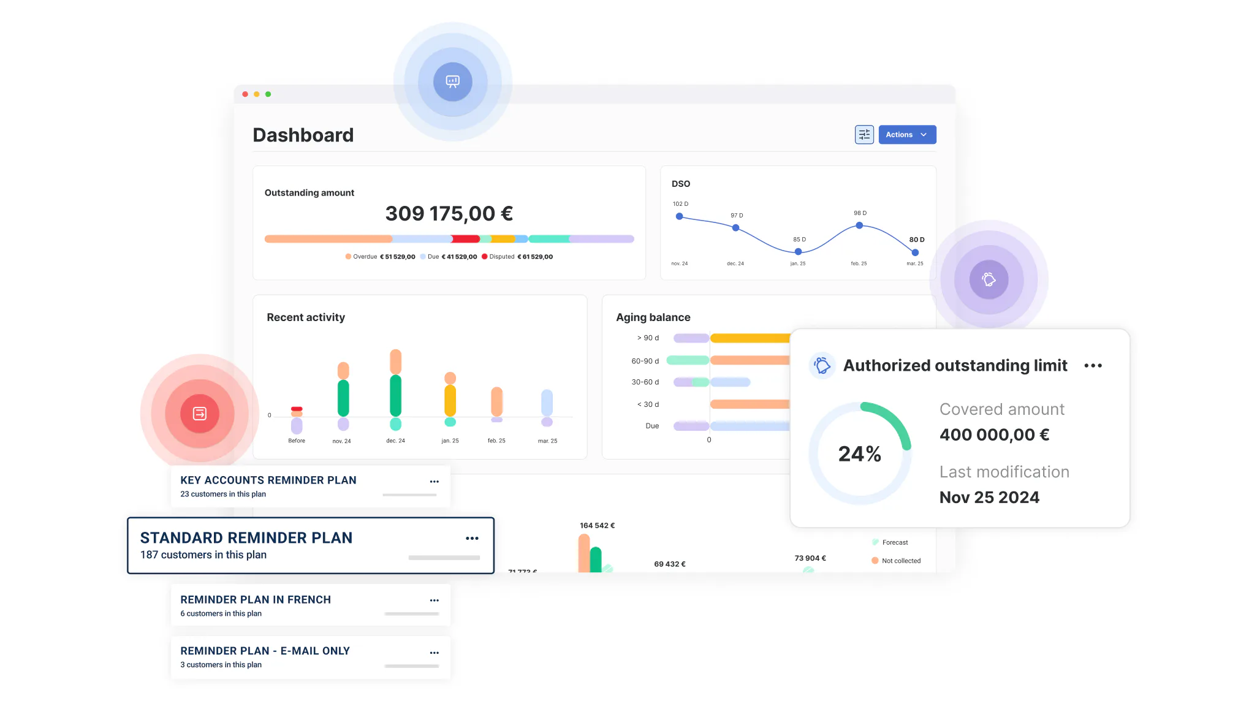Screen dimensions: 1249x701
Task: Open options menu for Key Accounts Reminder Plan
Action: (435, 482)
